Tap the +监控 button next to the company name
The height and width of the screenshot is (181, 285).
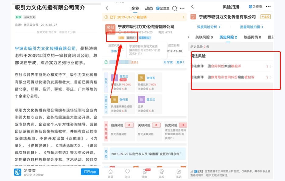266,16
